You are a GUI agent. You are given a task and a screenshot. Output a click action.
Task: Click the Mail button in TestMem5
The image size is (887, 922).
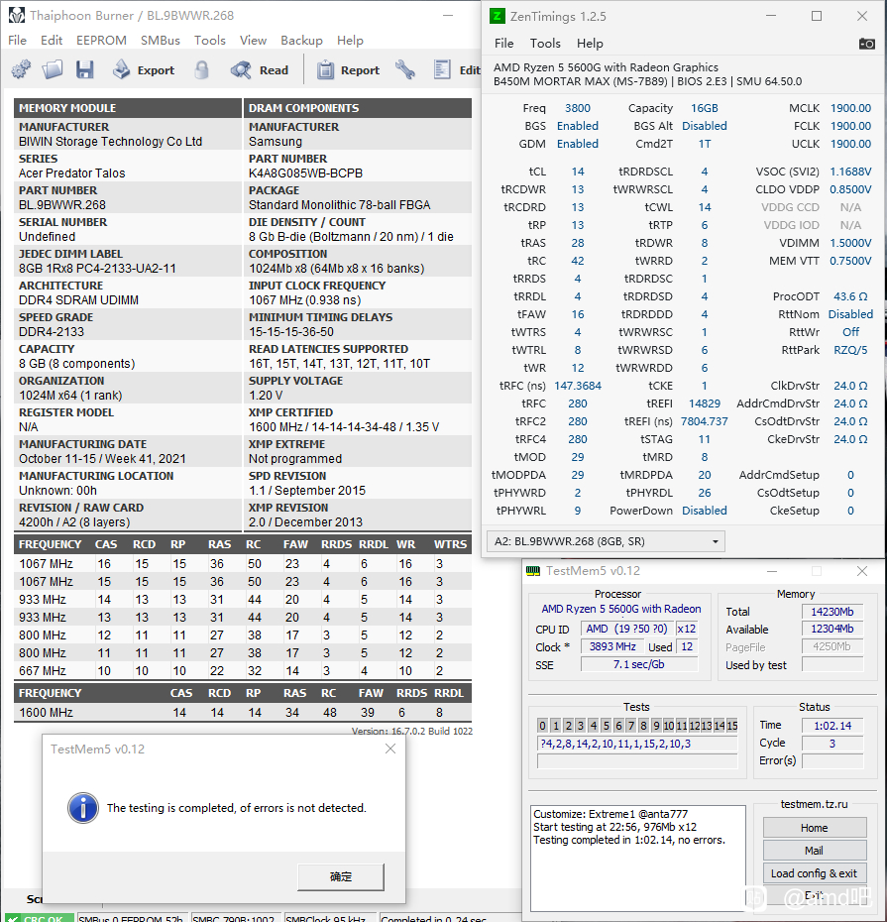click(814, 851)
